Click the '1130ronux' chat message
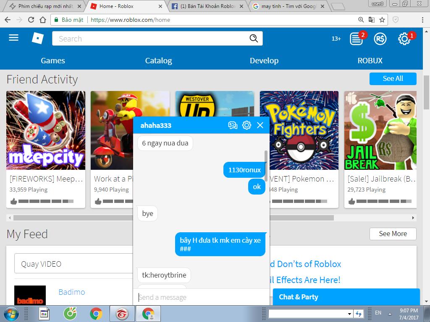 click(244, 170)
